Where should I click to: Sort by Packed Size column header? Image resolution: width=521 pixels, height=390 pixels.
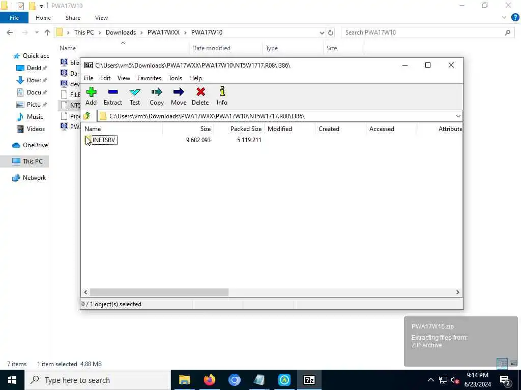pyautogui.click(x=239, y=129)
